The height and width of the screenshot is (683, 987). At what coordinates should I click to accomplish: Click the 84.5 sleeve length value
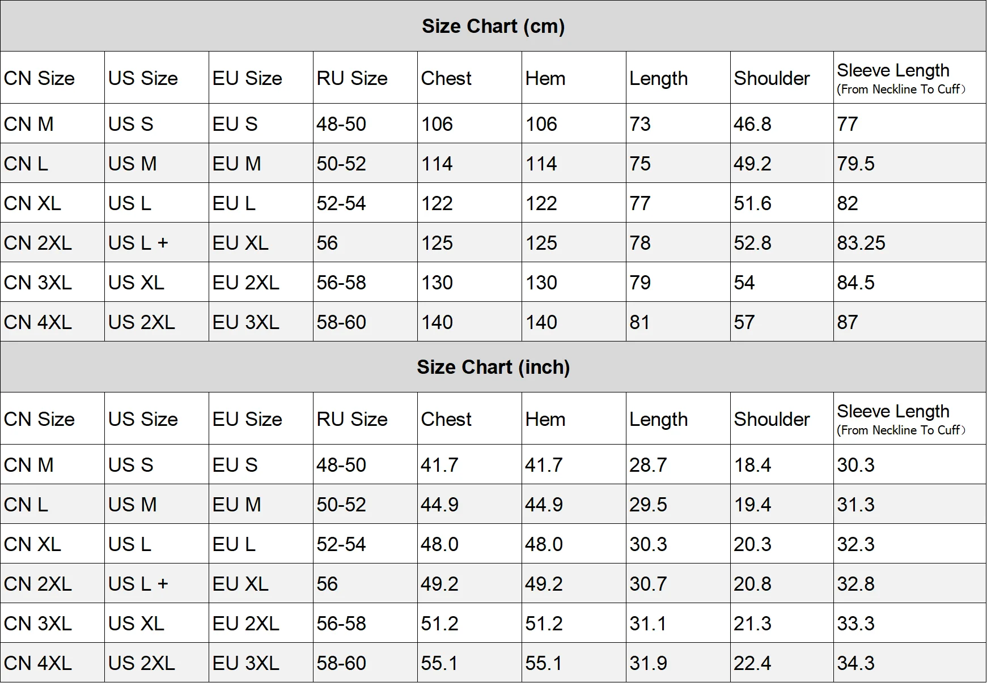(x=855, y=283)
